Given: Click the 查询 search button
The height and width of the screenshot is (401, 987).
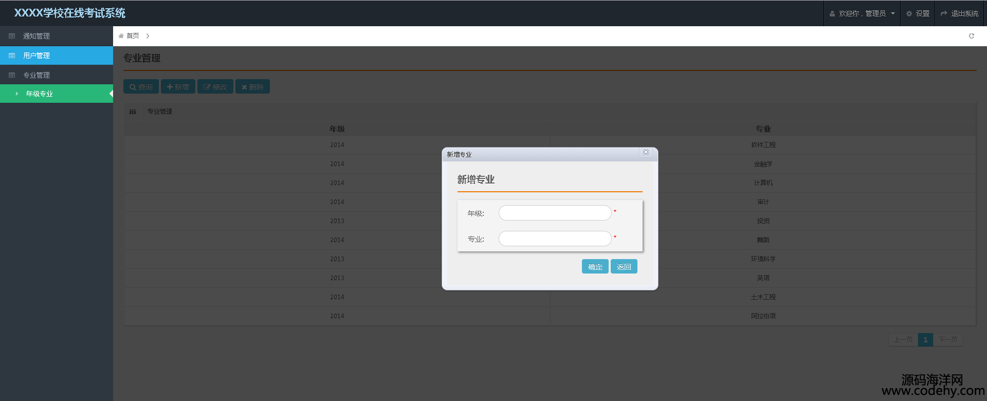Looking at the screenshot, I should (x=141, y=86).
